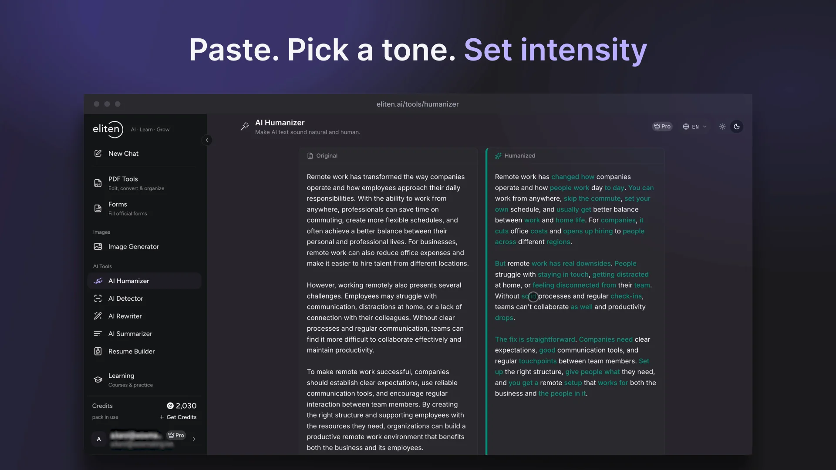Collapse the sidebar with the chevron button
The image size is (836, 470).
(207, 140)
